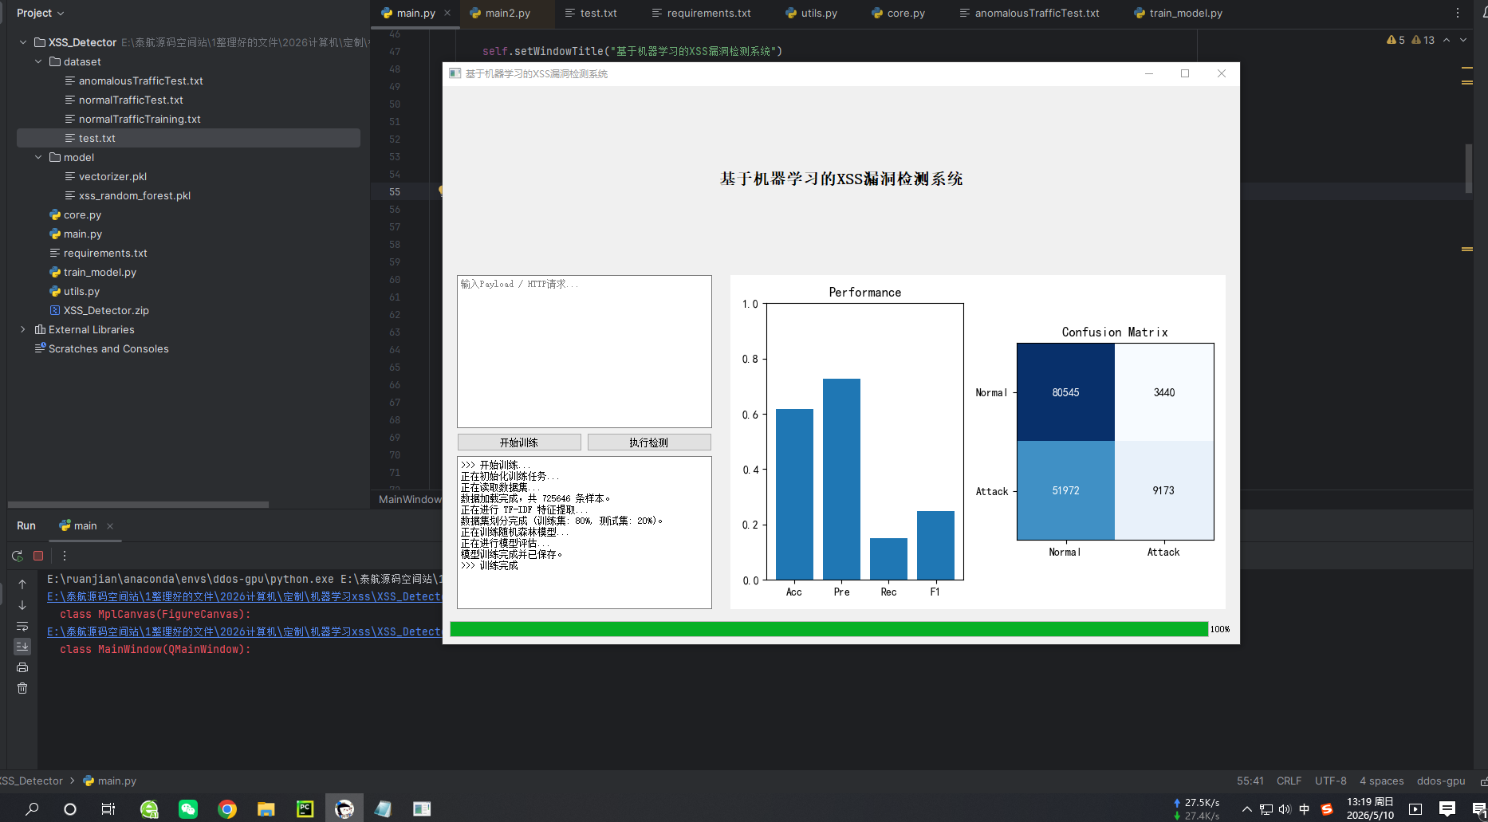Jump to previous highlighted error arrow

tap(1447, 40)
